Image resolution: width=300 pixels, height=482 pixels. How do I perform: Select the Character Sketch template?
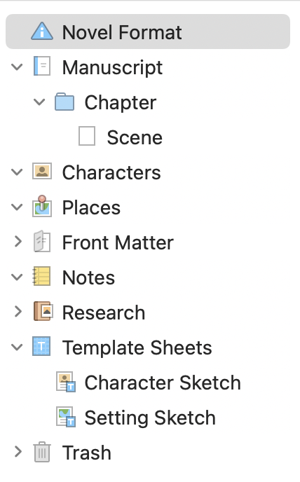[x=149, y=382]
